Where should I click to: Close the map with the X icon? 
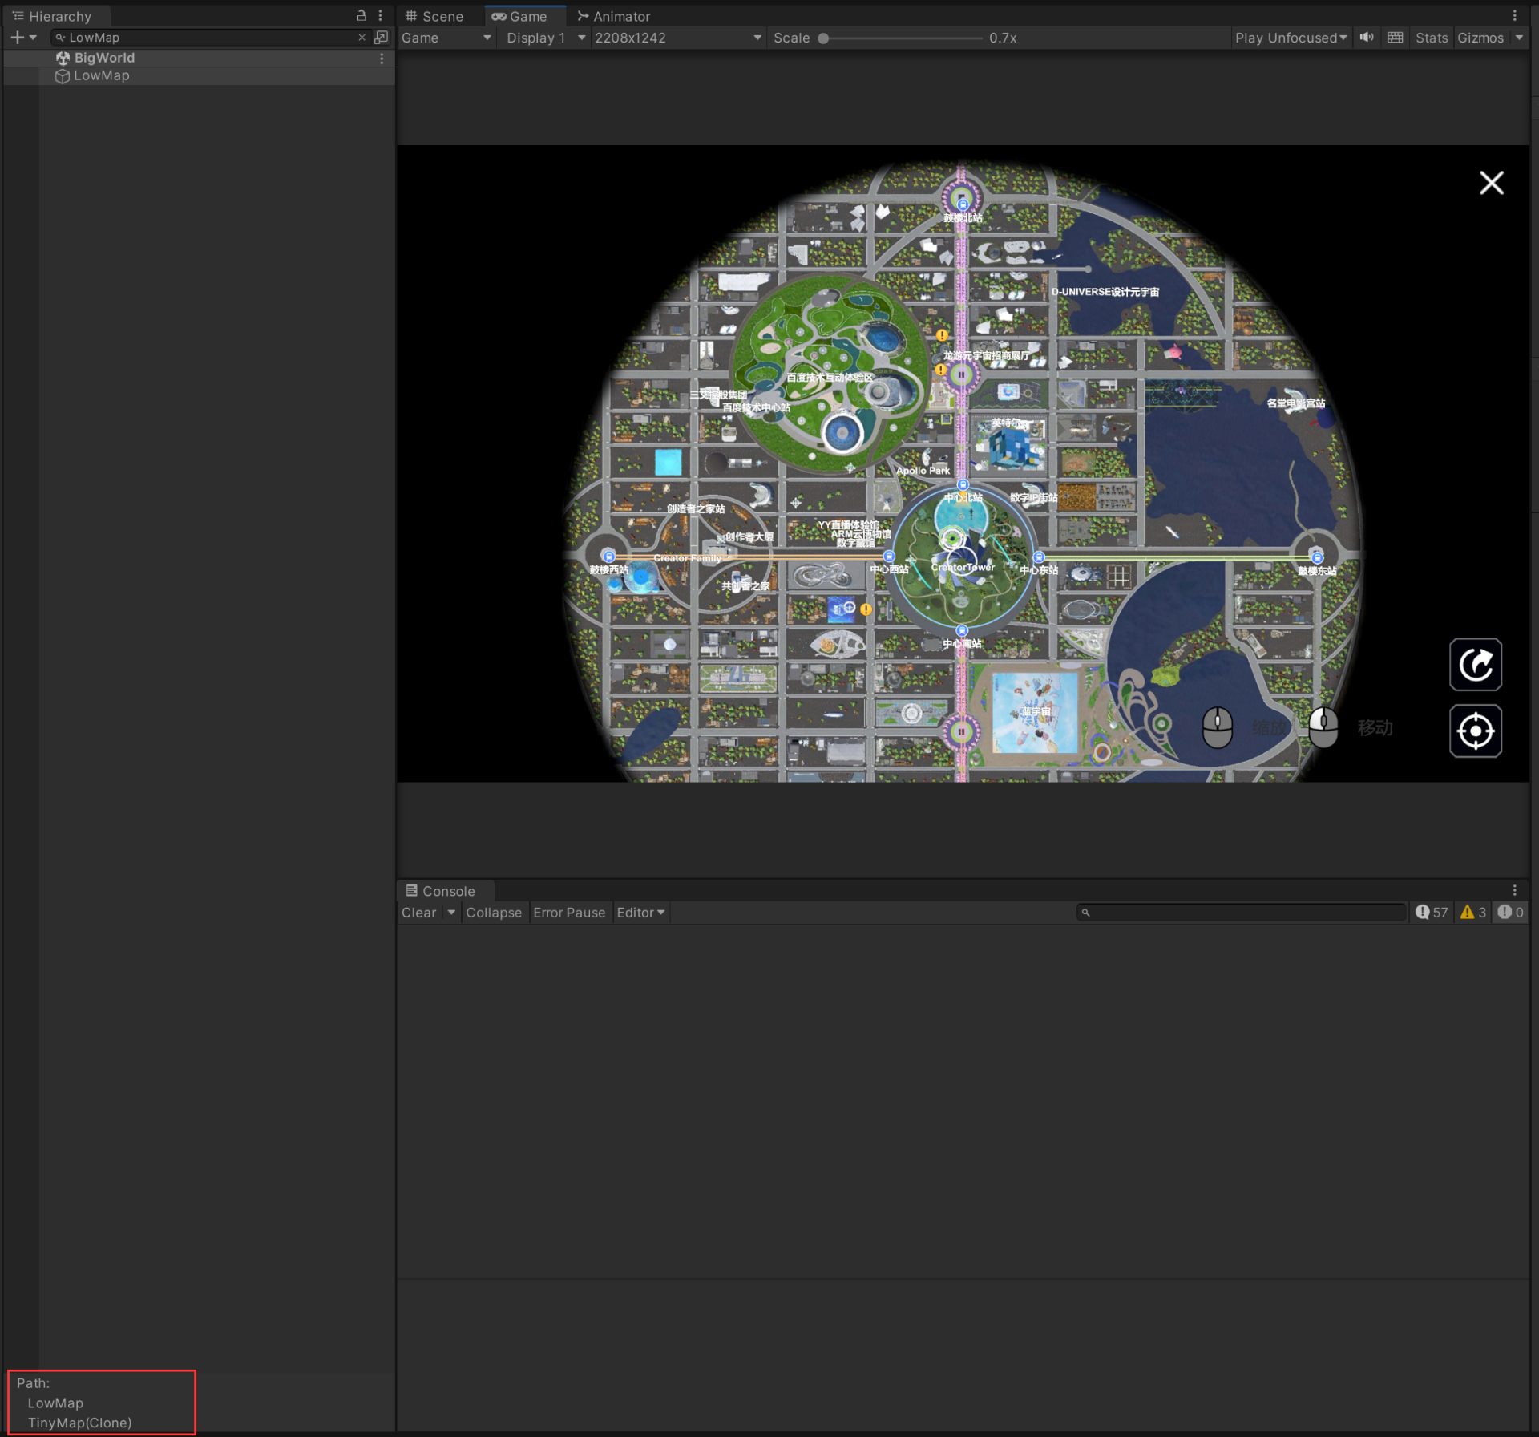click(1491, 183)
